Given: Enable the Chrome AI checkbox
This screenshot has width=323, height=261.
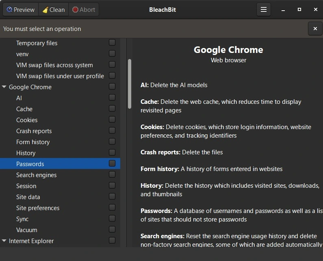Looking at the screenshot, I should pos(112,97).
